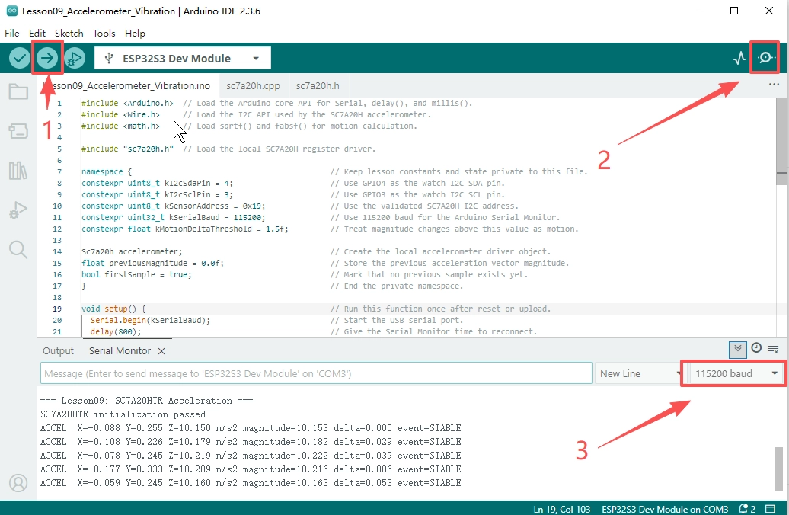
Task: Click the Serial Monitor output scrollbar
Action: (779, 469)
